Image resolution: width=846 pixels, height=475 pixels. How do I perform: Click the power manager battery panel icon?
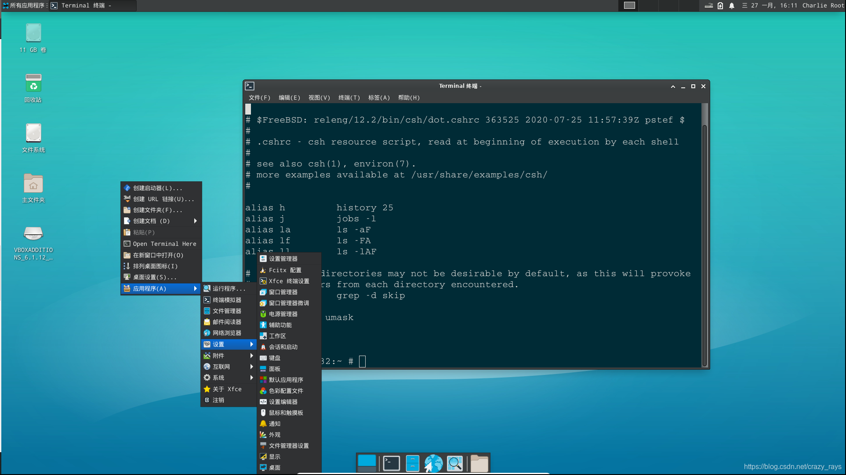pyautogui.click(x=720, y=6)
